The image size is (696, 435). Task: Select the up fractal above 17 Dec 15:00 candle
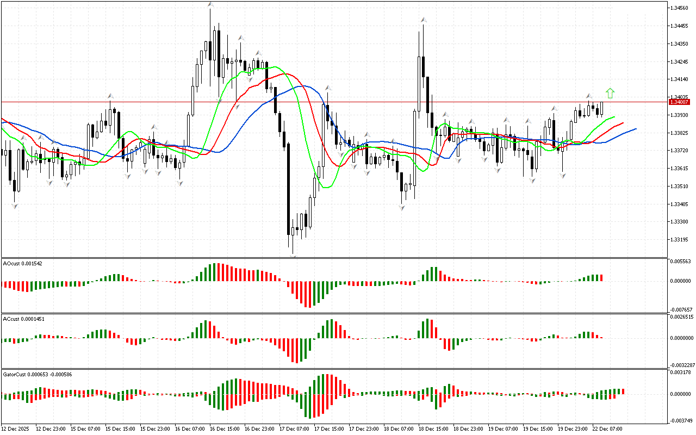[328, 87]
